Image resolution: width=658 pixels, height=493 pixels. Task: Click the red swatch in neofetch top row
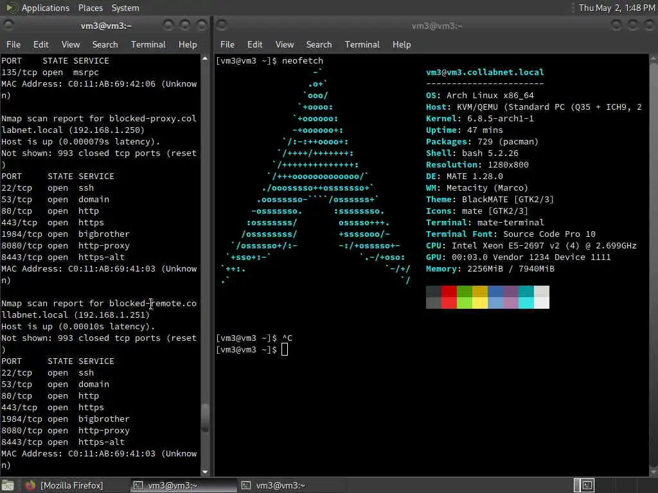pyautogui.click(x=449, y=291)
